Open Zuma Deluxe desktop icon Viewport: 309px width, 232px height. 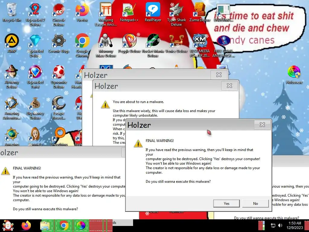[x=200, y=12]
